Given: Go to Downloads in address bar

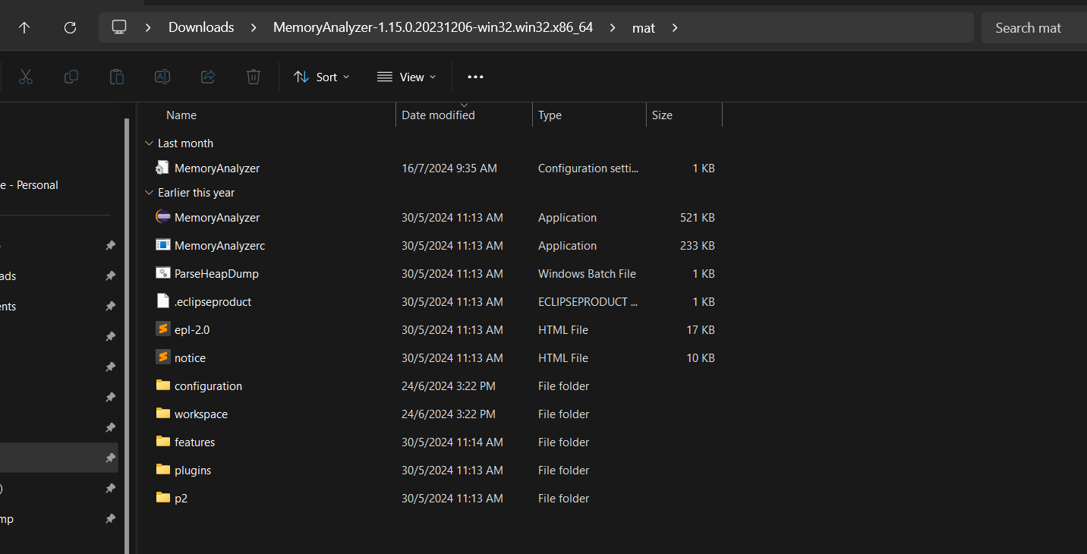Looking at the screenshot, I should tap(201, 27).
